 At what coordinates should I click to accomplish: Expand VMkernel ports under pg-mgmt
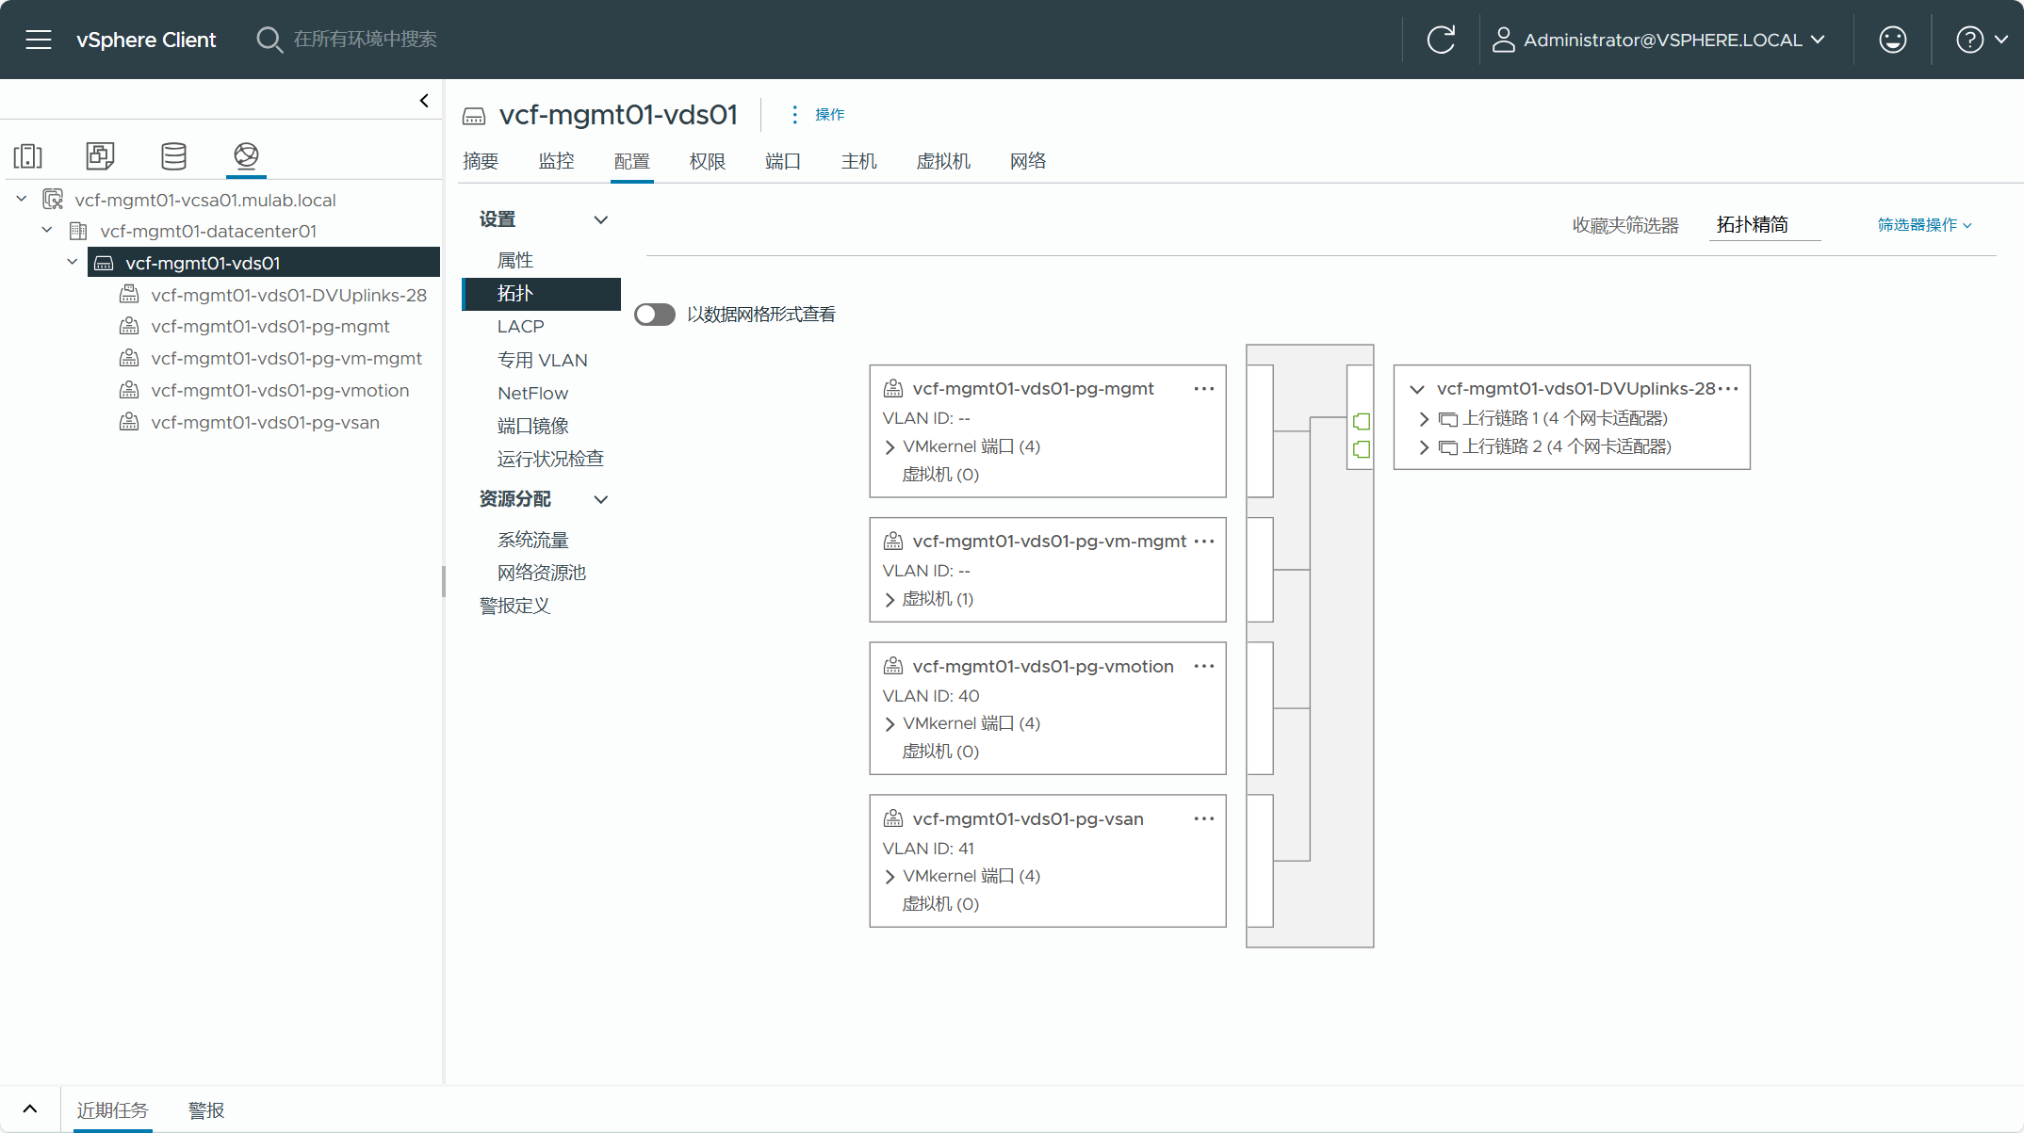890,446
